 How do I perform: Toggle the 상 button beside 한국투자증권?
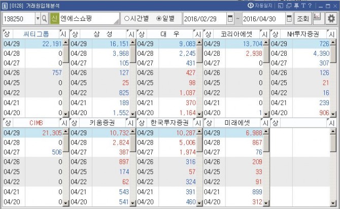point(142,123)
